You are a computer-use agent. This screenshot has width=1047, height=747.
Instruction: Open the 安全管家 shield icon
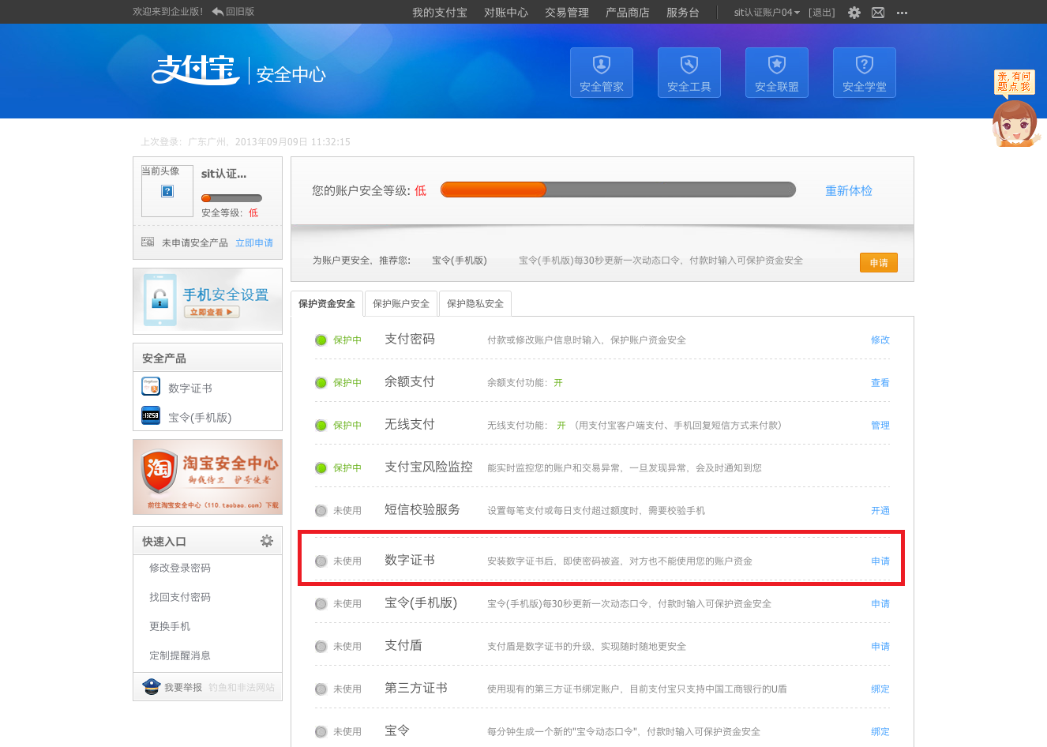pos(602,73)
